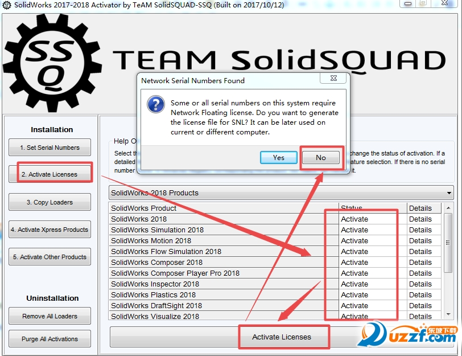This screenshot has height=356, width=462.
Task: Click Yes to generate SNL license file
Action: [278, 158]
